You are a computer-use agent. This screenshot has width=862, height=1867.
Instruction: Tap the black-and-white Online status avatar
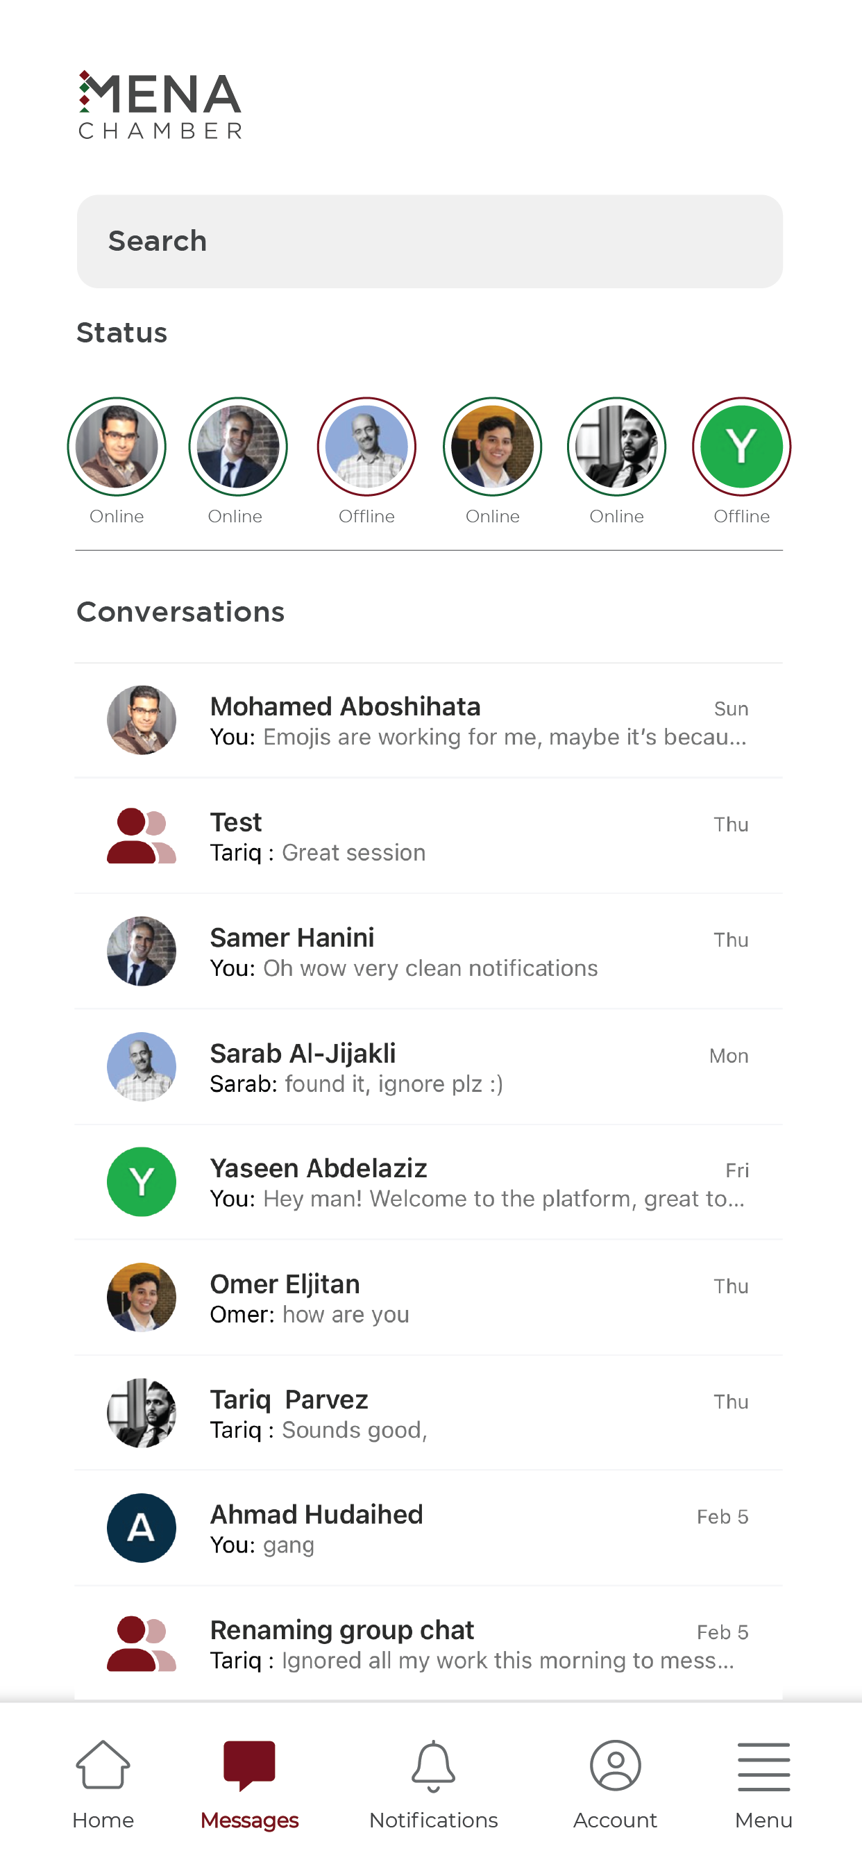coord(616,447)
